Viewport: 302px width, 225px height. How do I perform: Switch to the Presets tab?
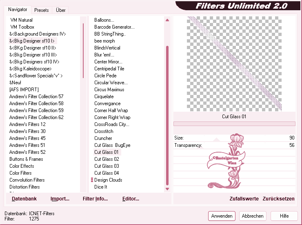point(42,10)
